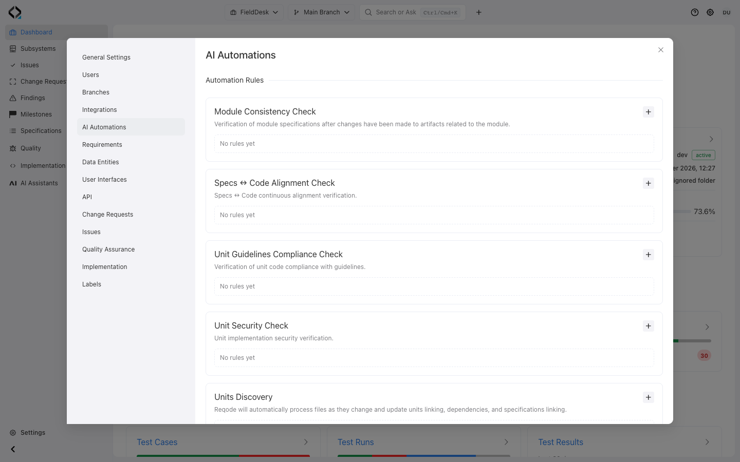Image resolution: width=740 pixels, height=462 pixels.
Task: Expand the Test Results card chevron
Action: tap(707, 442)
